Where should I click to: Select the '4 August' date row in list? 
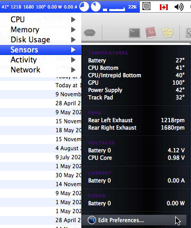(x=41, y=148)
